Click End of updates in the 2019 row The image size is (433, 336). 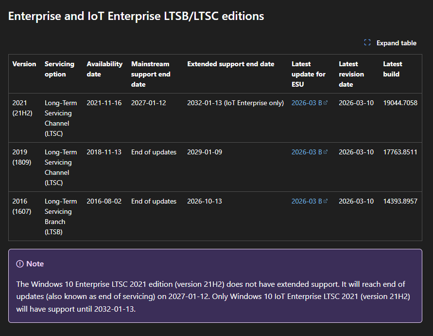pyautogui.click(x=154, y=152)
